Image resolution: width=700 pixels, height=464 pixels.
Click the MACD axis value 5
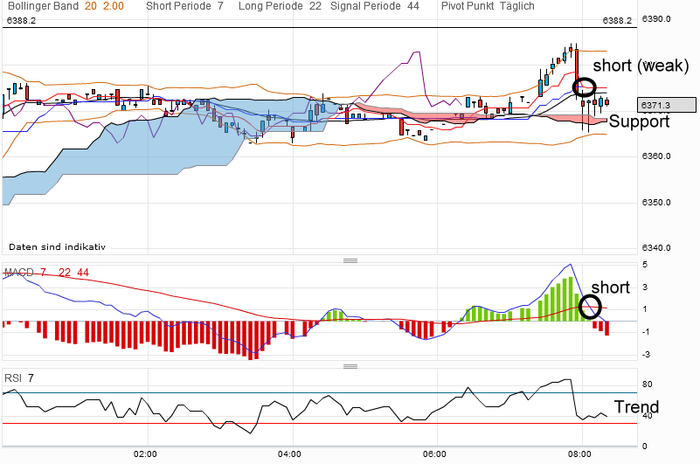645,265
